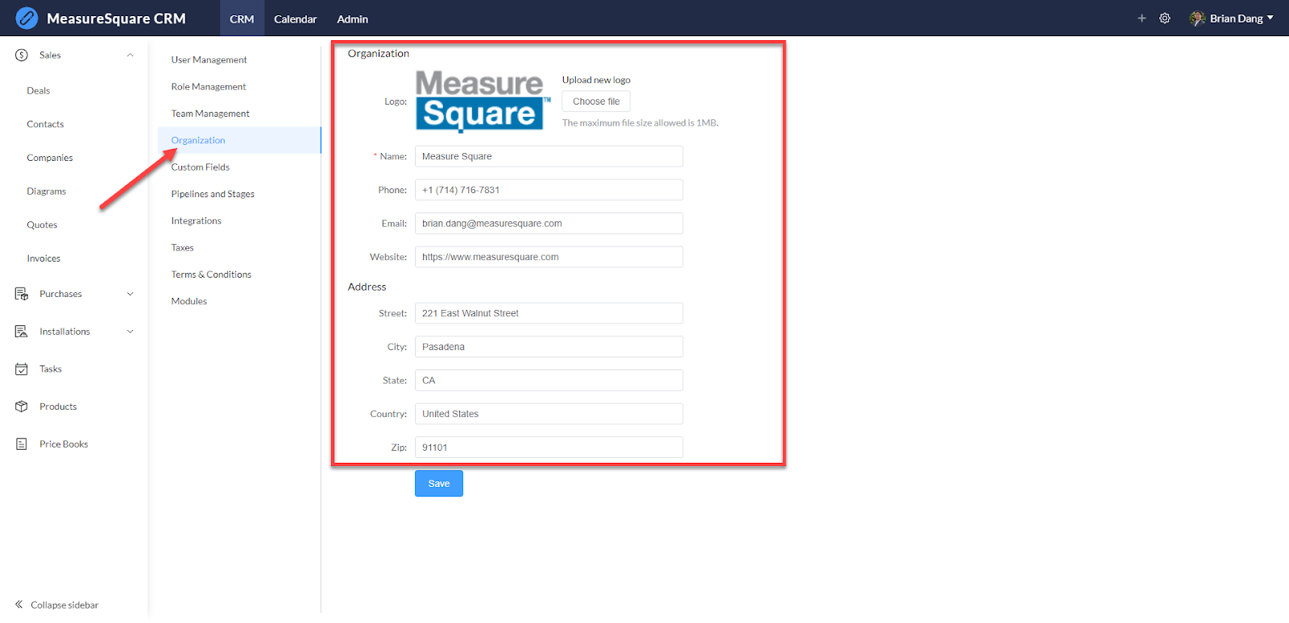Click the blue Save button
This screenshot has height=623, width=1289.
coord(439,484)
